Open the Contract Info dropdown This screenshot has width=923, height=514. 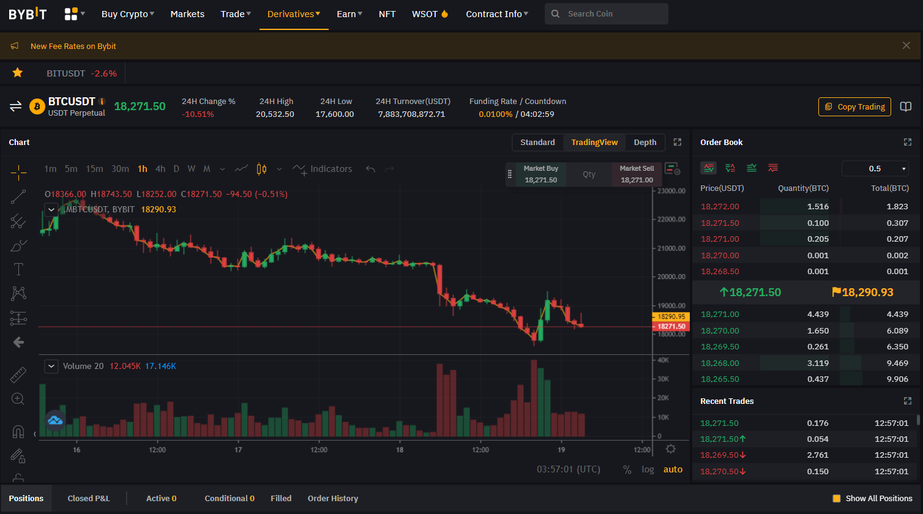497,13
